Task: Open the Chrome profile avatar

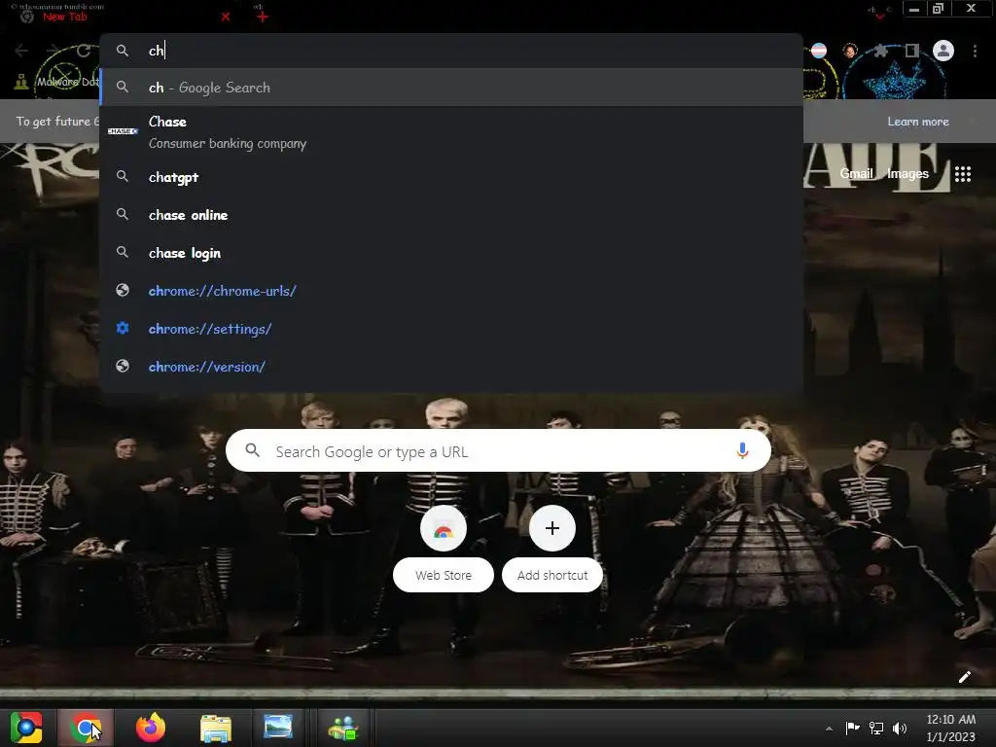Action: pyautogui.click(x=943, y=51)
